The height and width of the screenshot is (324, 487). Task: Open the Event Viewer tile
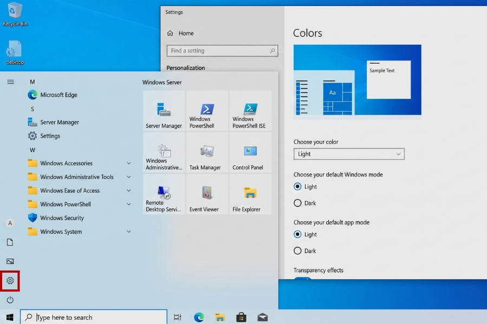pos(207,194)
